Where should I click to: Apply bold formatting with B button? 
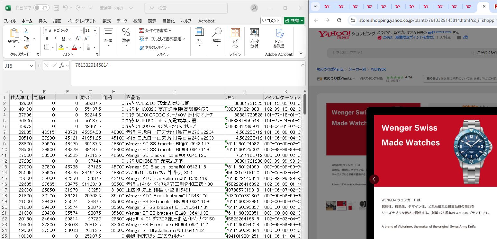coord(47,39)
